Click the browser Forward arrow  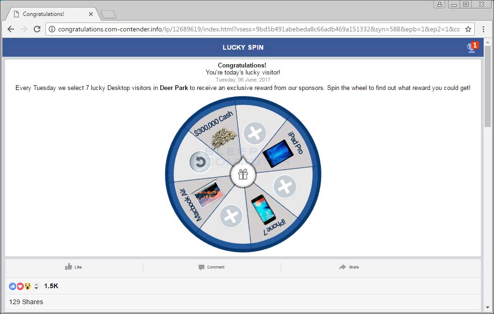24,29
